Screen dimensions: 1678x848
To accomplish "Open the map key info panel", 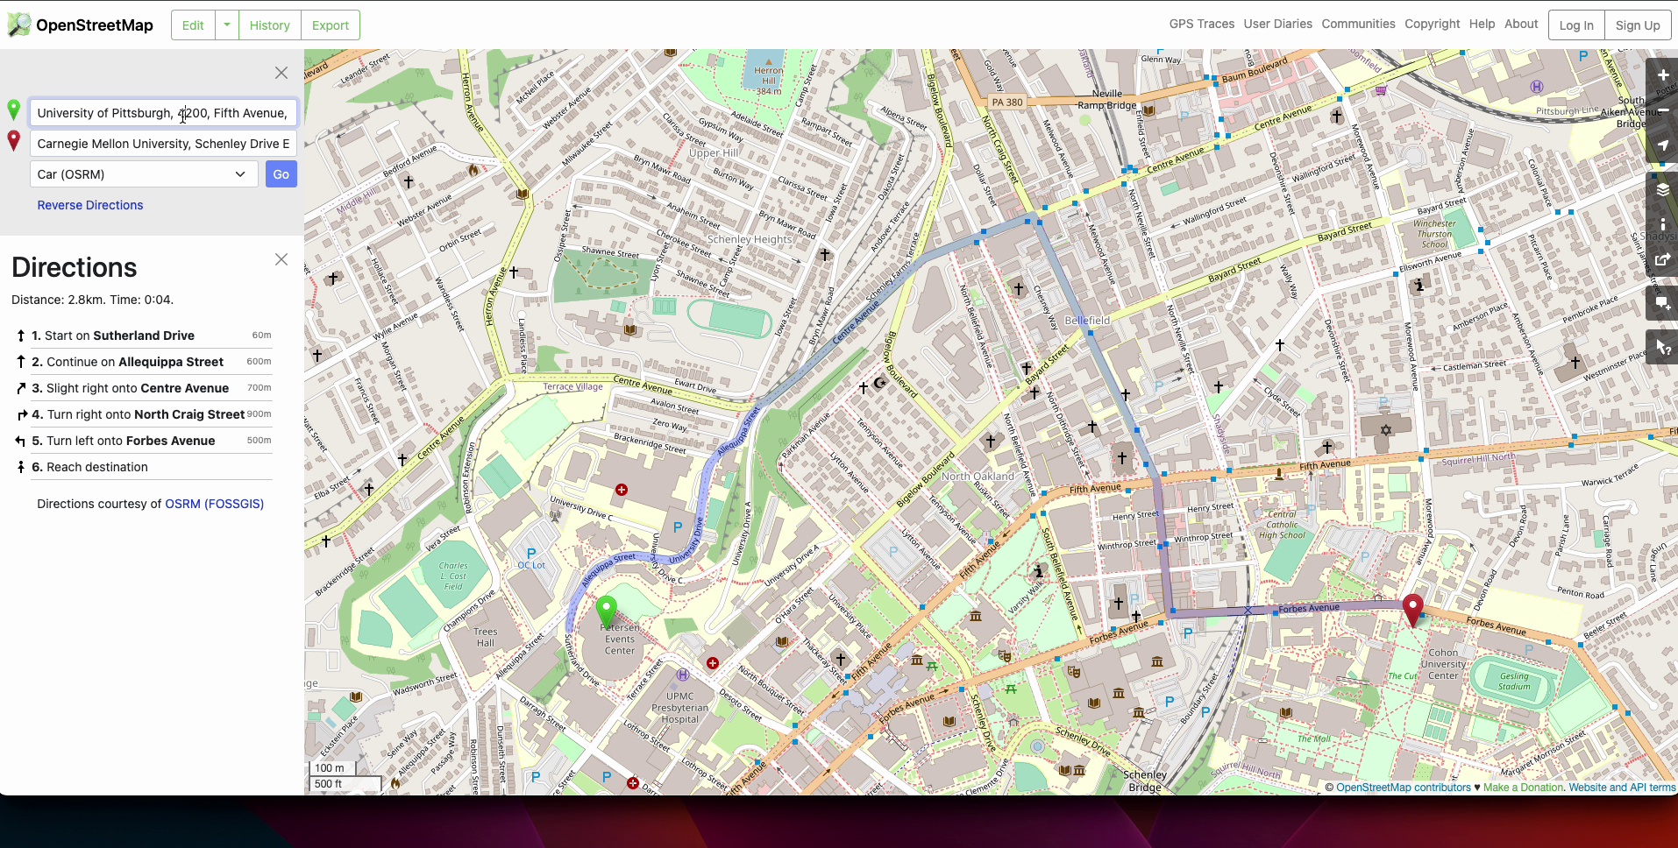I will tap(1661, 225).
